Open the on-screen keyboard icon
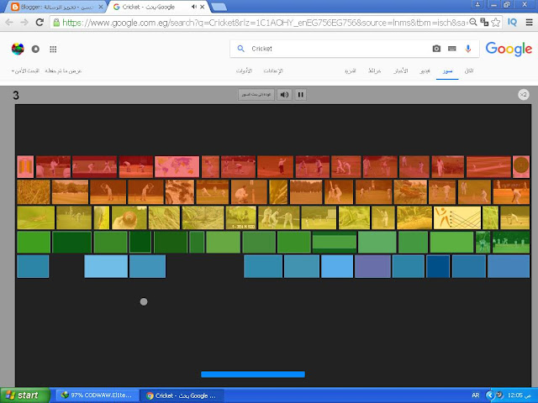Viewport: 538px width, 403px height. (452, 49)
